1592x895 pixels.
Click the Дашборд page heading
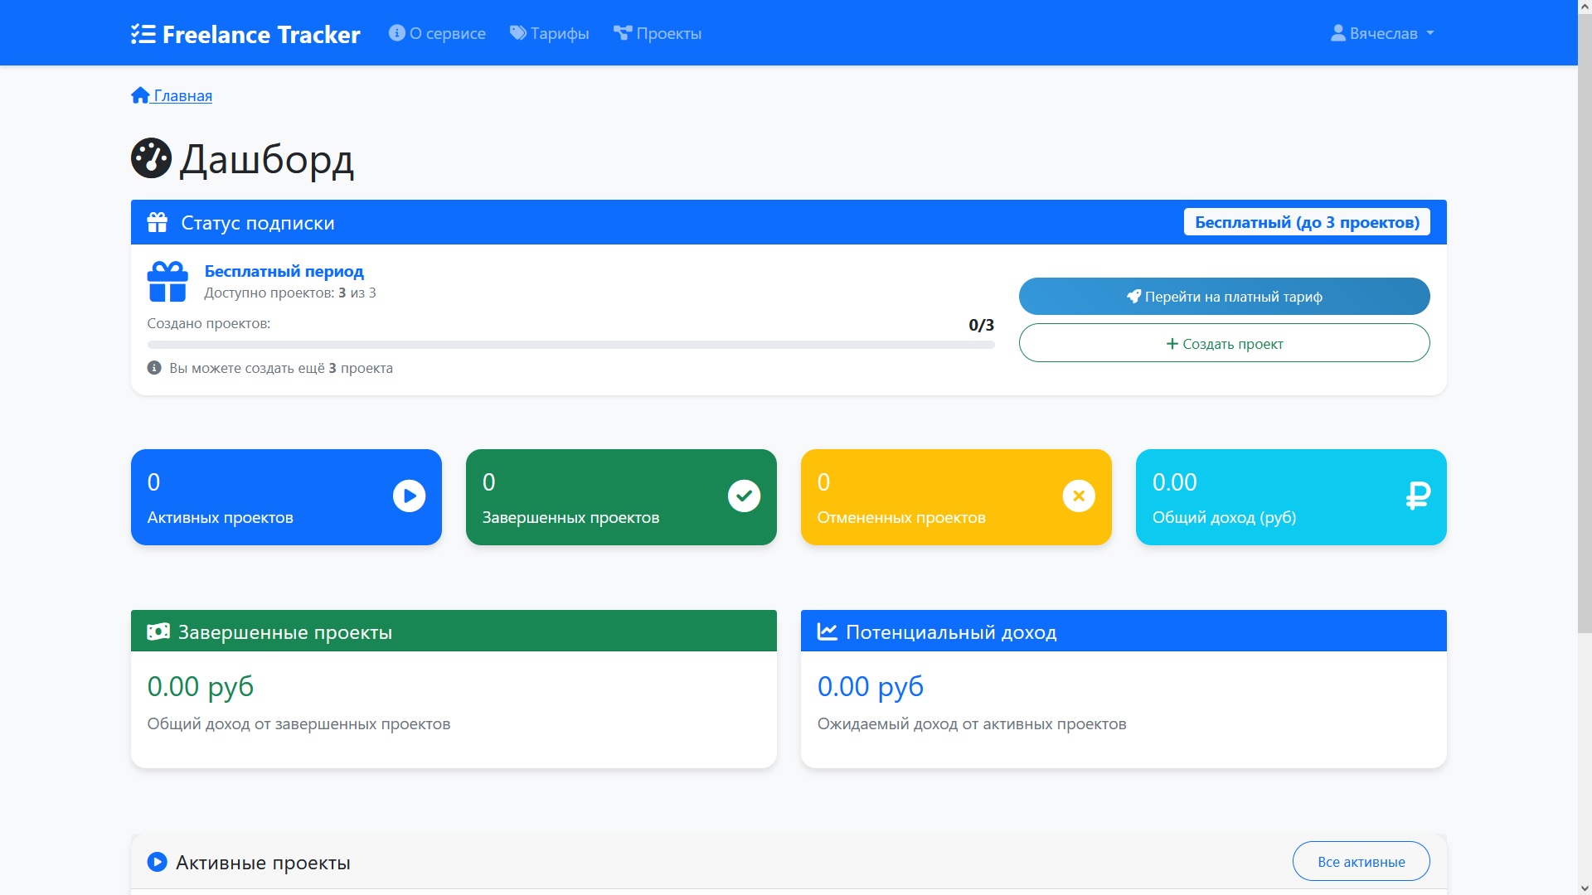[x=266, y=159]
